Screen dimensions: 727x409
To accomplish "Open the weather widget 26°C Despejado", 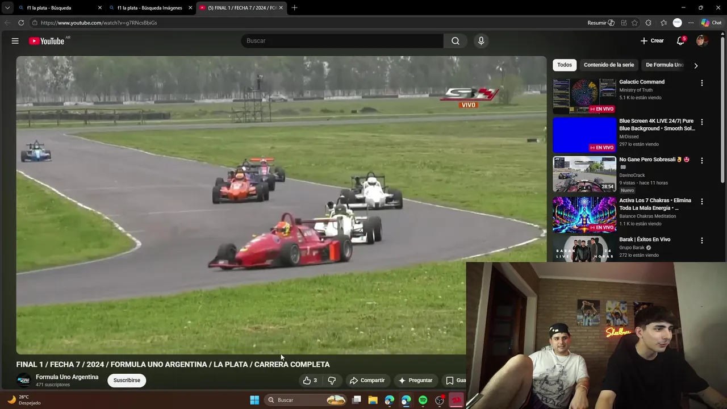I will [23, 400].
